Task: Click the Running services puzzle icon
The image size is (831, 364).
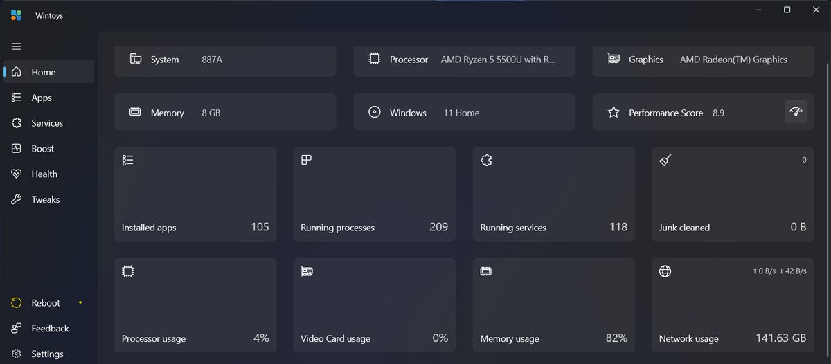Action: (486, 161)
